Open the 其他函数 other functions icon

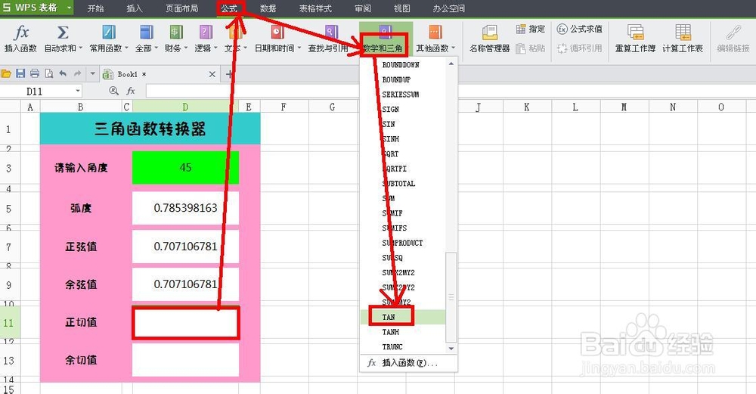coord(435,33)
